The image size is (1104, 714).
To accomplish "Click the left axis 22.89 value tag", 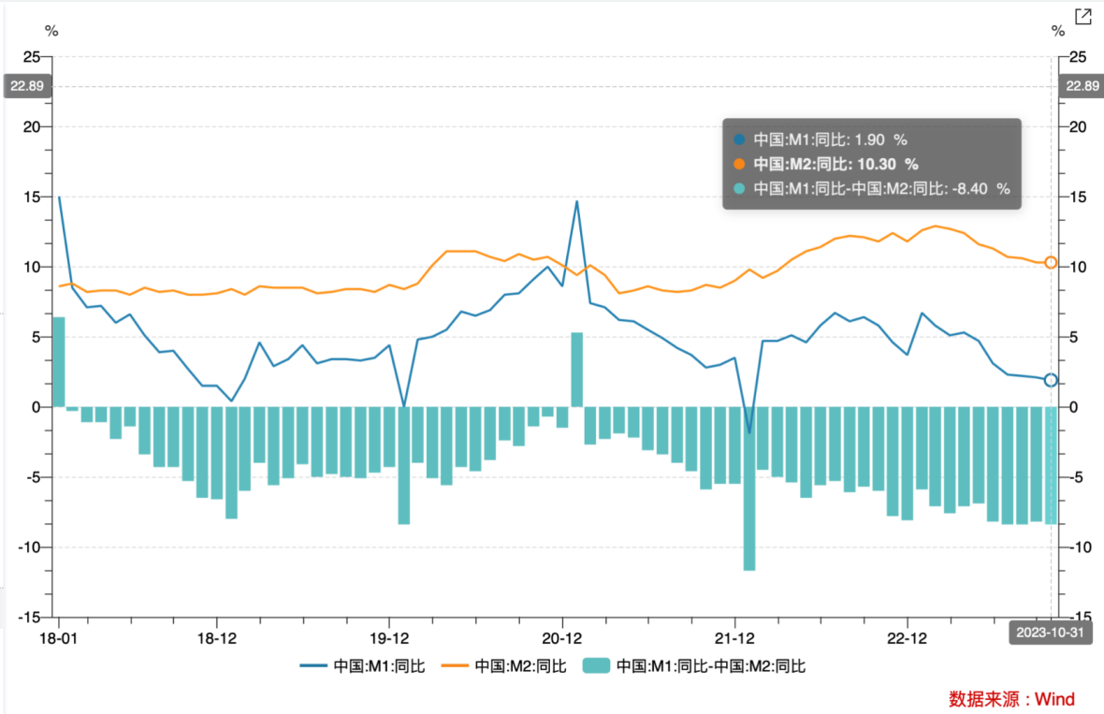I will (28, 86).
